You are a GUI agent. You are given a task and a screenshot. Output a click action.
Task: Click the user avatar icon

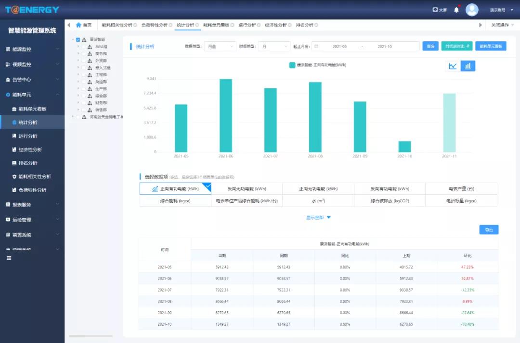(472, 10)
